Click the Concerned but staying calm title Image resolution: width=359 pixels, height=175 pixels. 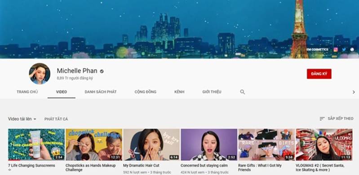click(x=204, y=166)
